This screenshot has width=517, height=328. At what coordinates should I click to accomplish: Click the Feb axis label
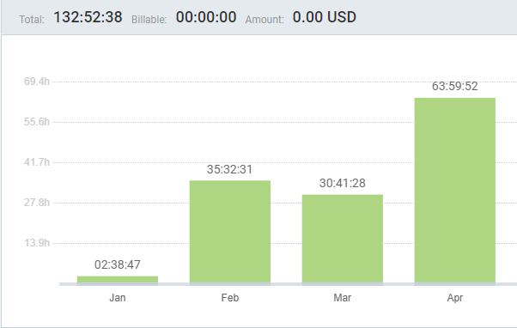[230, 298]
